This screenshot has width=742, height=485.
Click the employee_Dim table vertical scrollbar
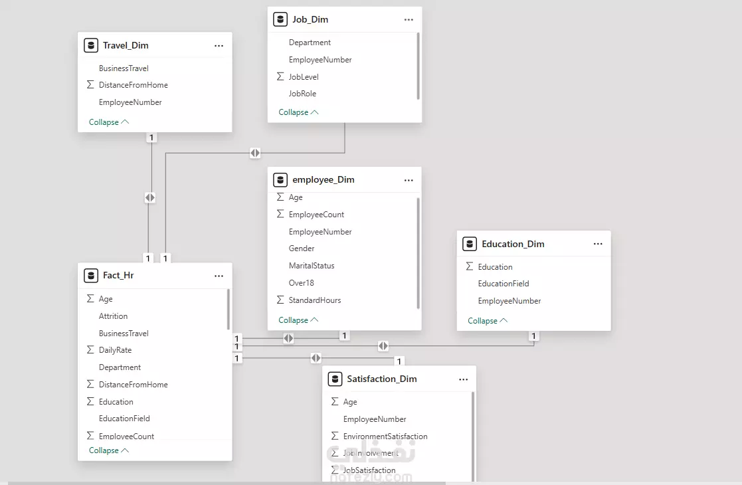pyautogui.click(x=418, y=253)
